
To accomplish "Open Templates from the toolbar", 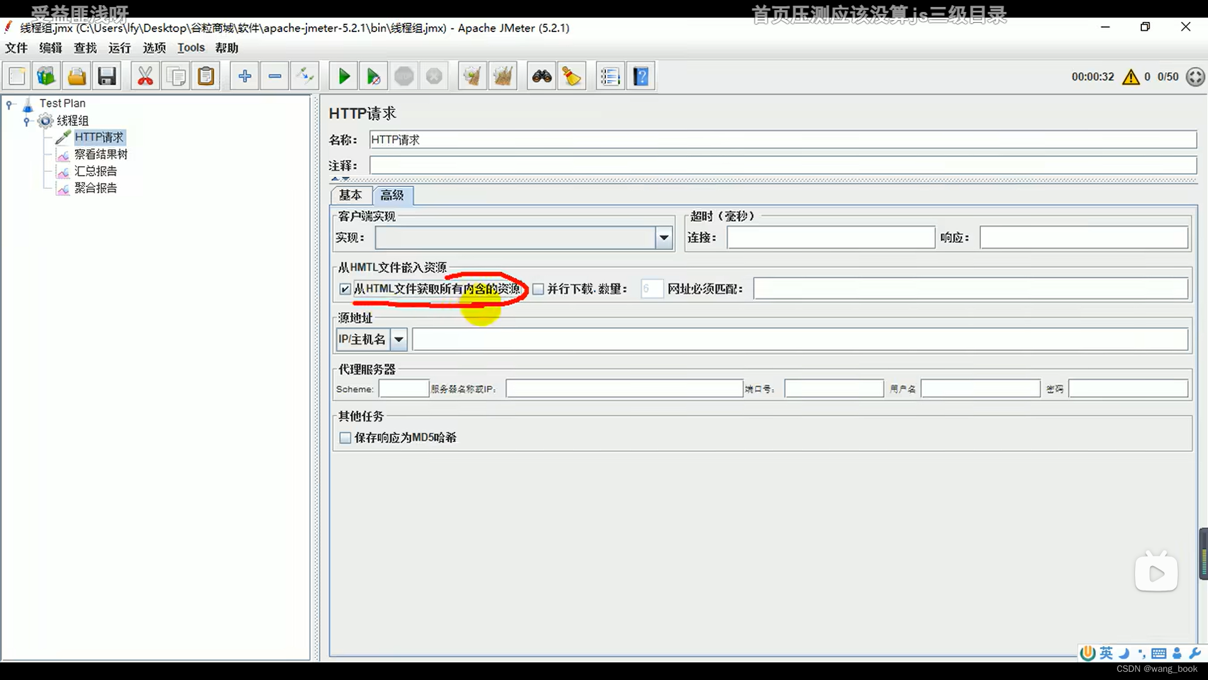I will [x=47, y=76].
